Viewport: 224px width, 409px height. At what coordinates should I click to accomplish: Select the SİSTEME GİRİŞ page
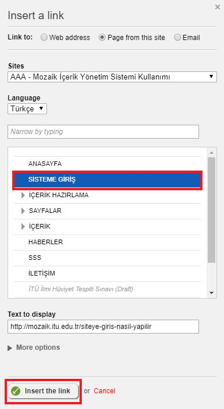[107, 179]
